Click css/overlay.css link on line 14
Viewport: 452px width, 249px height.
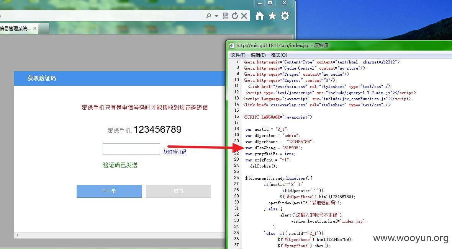pos(317,105)
